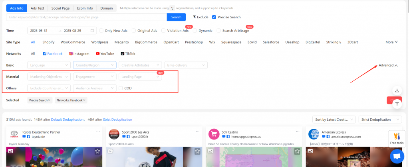Switch to Domain tab
The image size is (409, 167).
[106, 8]
